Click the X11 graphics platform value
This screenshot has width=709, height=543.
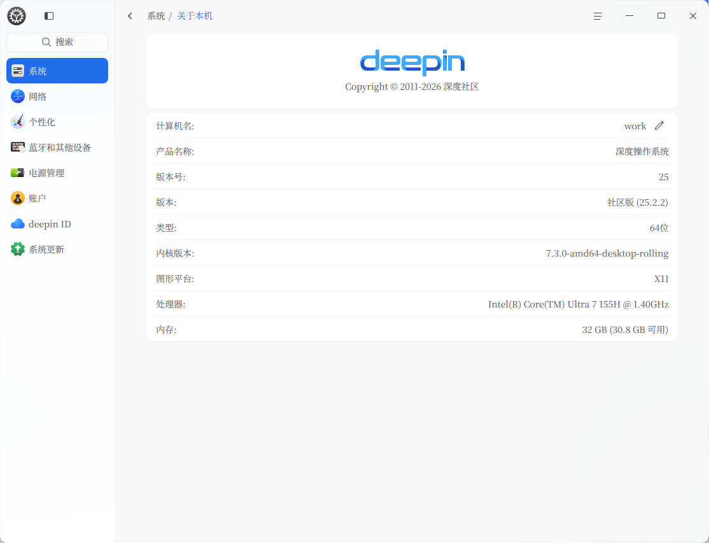pos(661,279)
